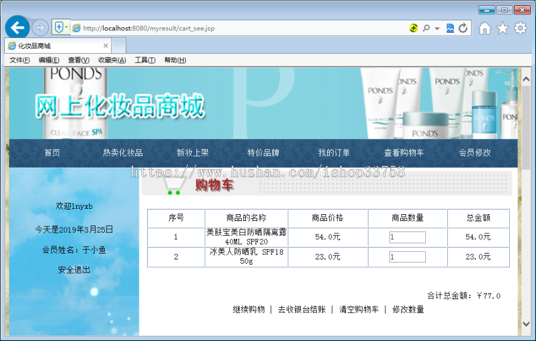Click the green plus add-on icon
Screen dimensions: 536x341
(x=413, y=28)
